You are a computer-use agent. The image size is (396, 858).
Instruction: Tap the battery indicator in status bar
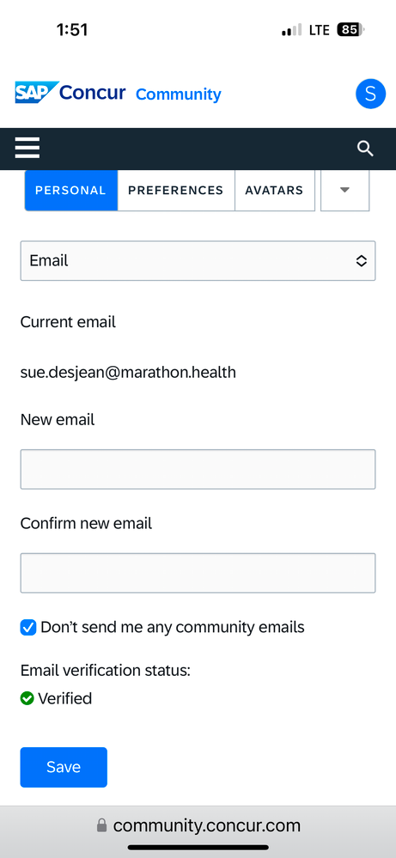(351, 29)
